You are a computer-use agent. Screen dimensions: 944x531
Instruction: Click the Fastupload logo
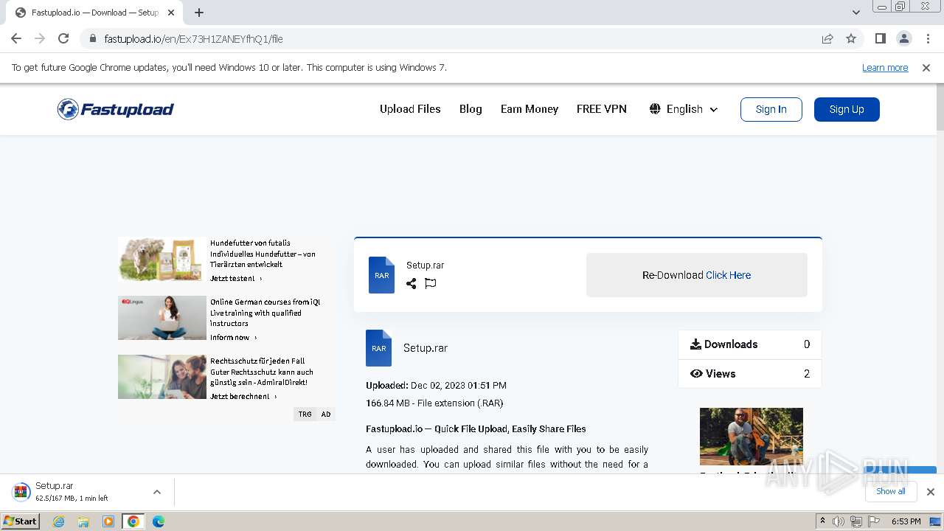[116, 109]
